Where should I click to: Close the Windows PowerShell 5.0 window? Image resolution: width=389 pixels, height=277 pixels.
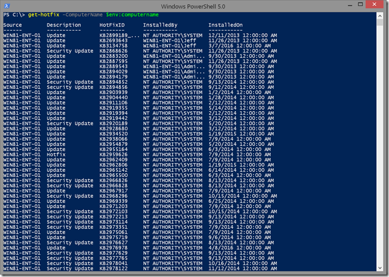(375, 4)
